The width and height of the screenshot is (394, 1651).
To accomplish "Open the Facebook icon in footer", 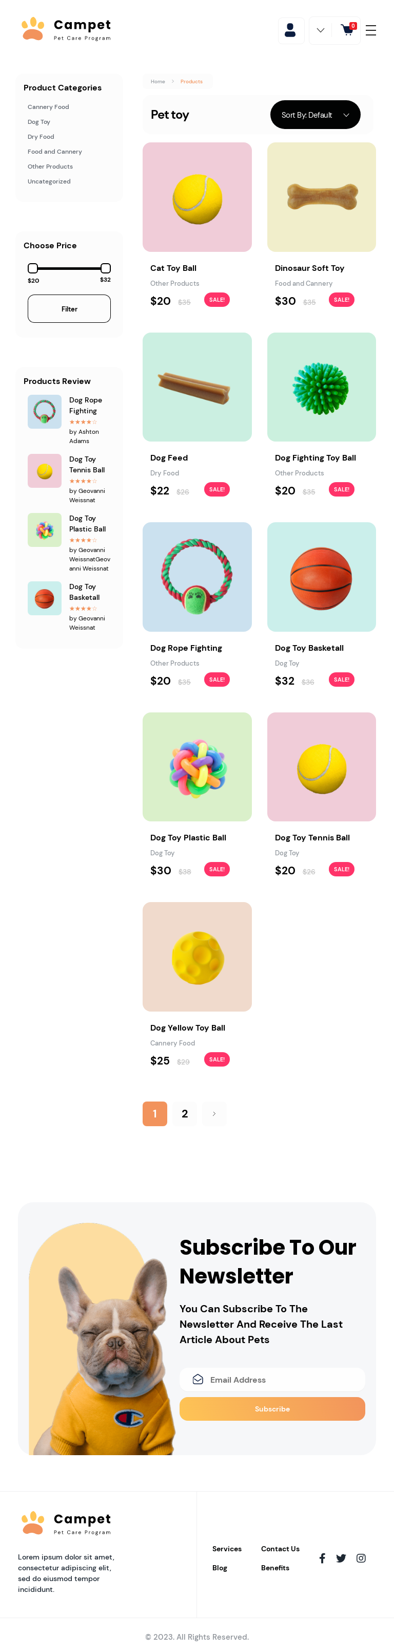I will tap(322, 1558).
